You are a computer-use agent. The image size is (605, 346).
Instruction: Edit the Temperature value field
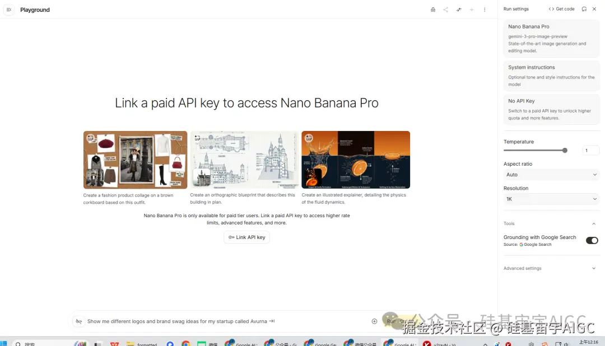coord(590,151)
